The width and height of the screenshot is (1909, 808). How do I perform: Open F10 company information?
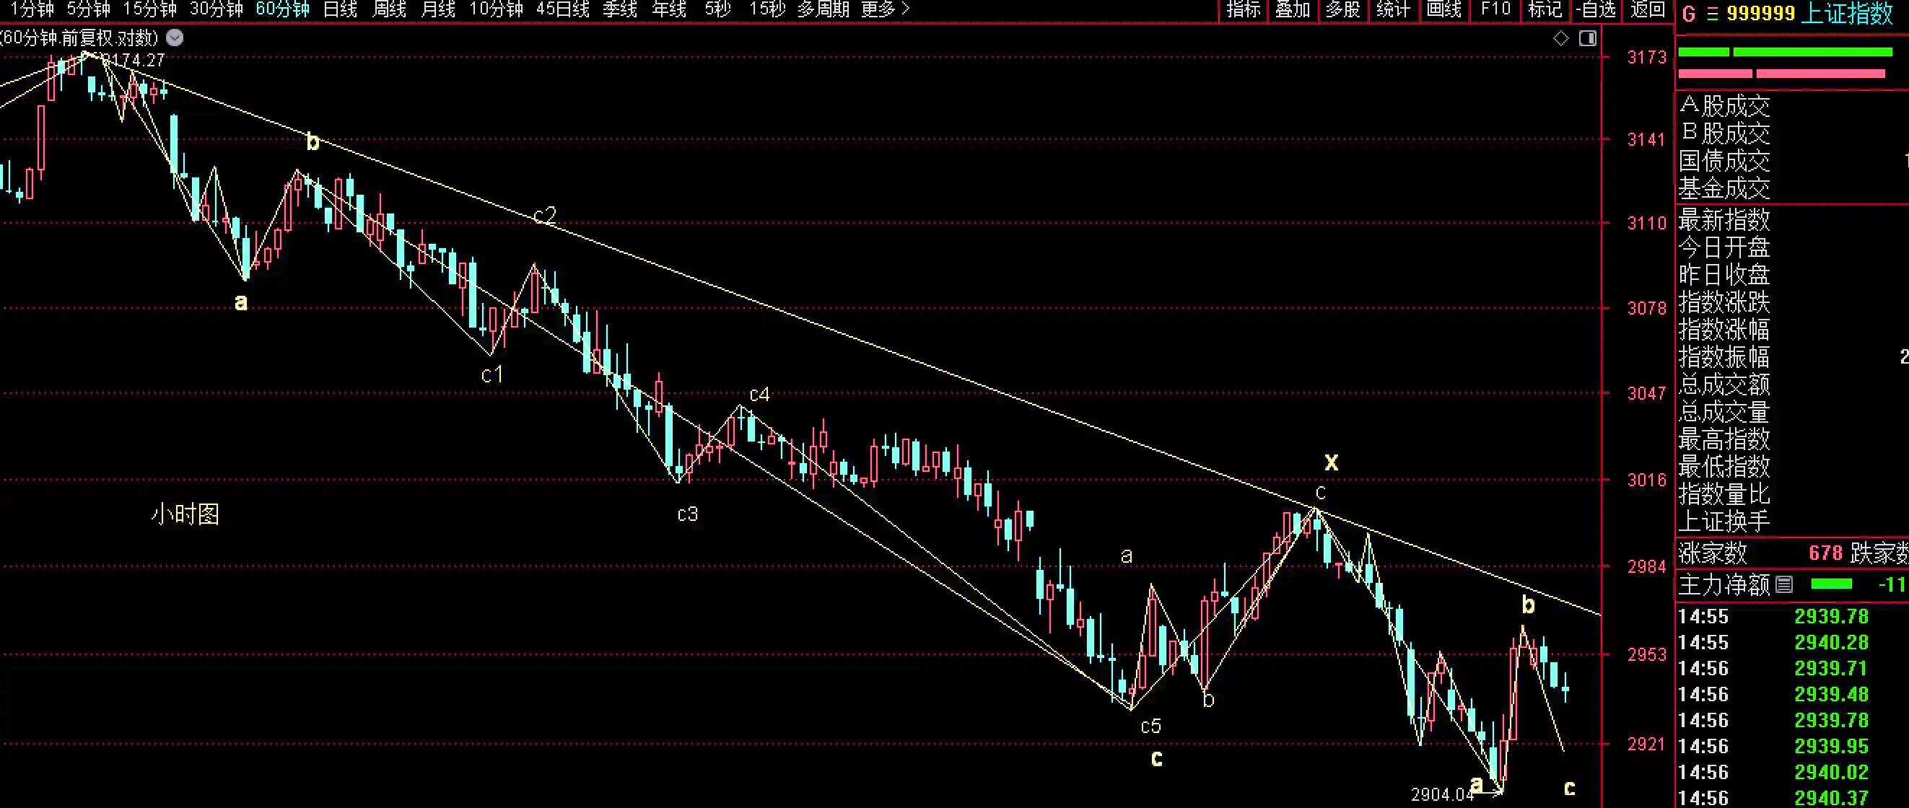coord(1495,9)
